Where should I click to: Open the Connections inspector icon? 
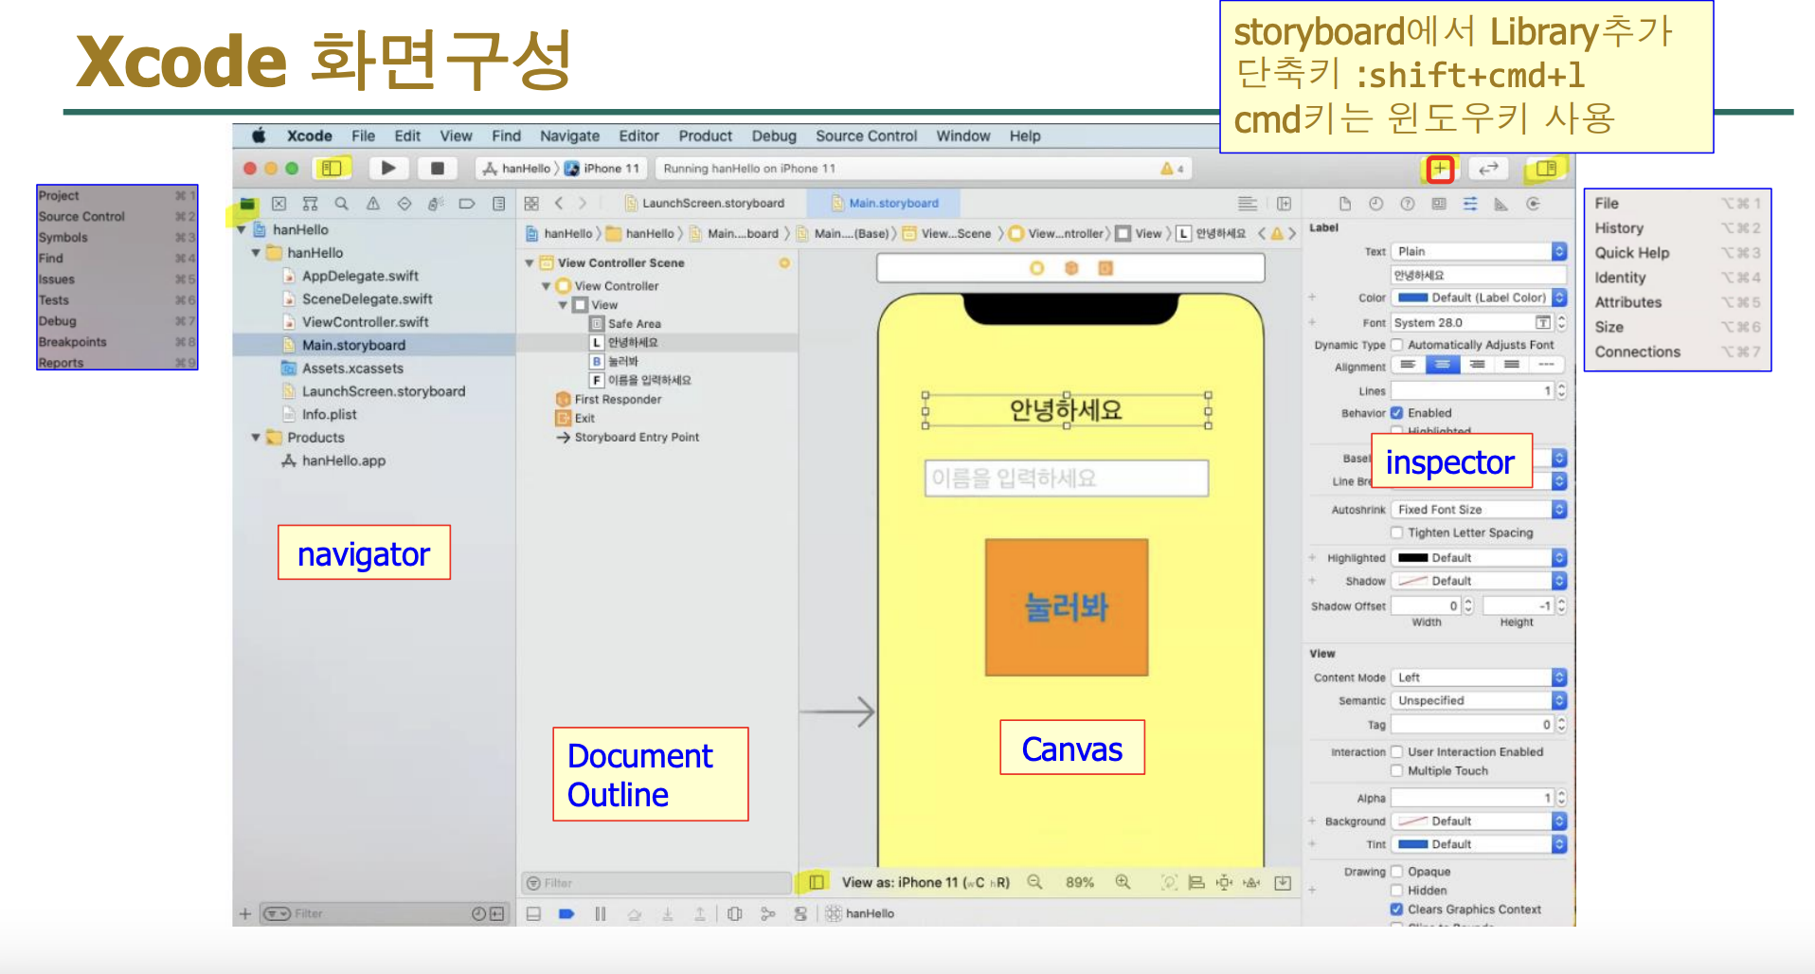click(1534, 204)
